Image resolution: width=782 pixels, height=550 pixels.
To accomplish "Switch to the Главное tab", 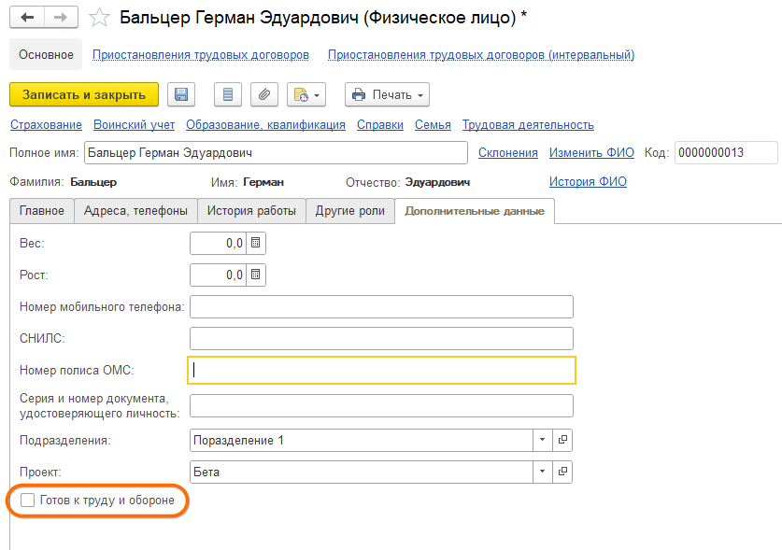I will 42,211.
